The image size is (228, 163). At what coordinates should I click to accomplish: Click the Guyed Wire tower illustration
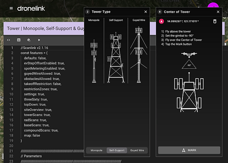[x=139, y=55]
